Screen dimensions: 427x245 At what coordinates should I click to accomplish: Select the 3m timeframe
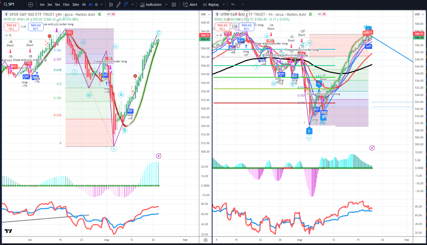(50, 5)
